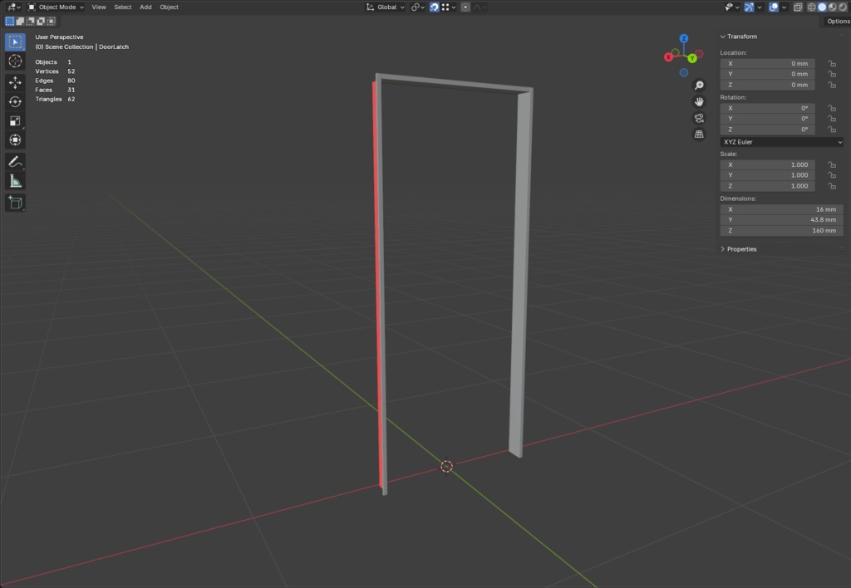The image size is (851, 588).
Task: Click the Scale Y field
Action: [767, 175]
